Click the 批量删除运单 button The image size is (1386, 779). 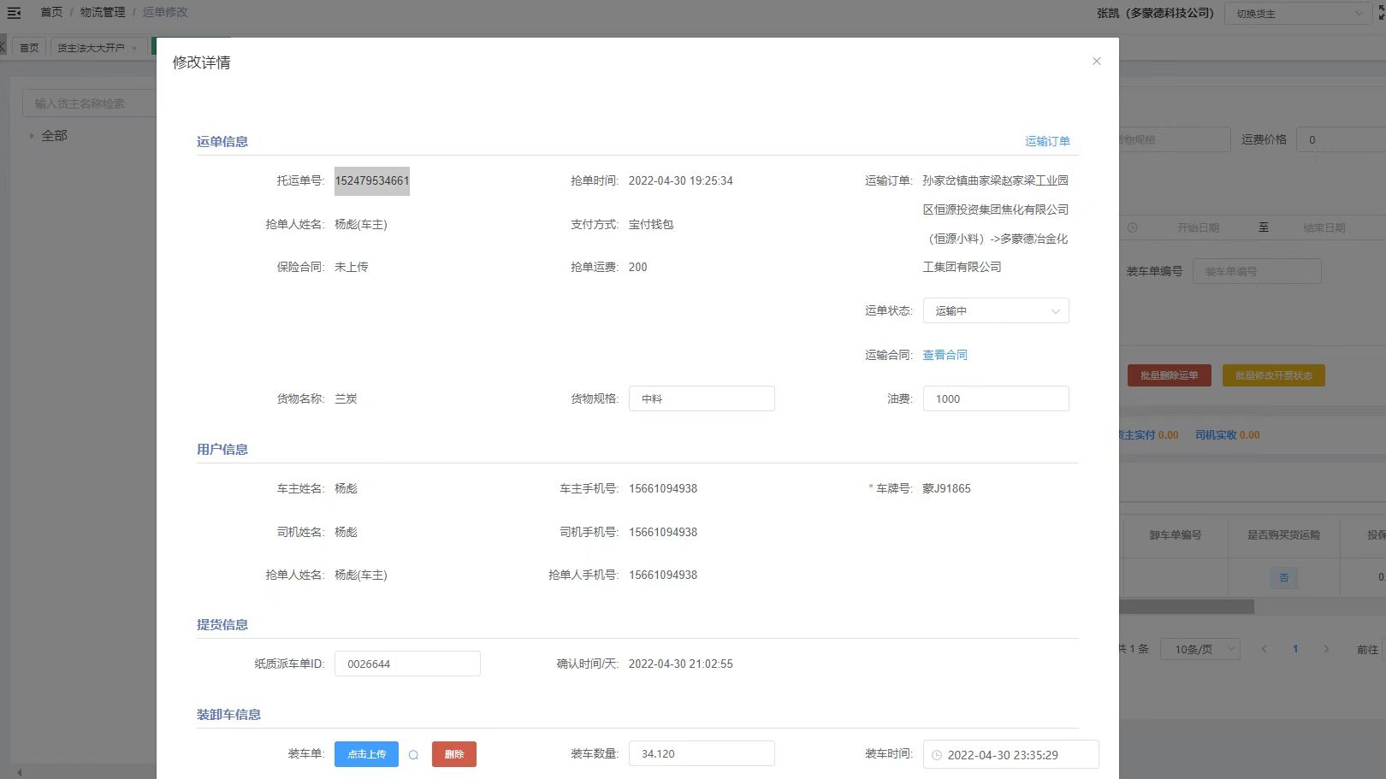click(1170, 375)
